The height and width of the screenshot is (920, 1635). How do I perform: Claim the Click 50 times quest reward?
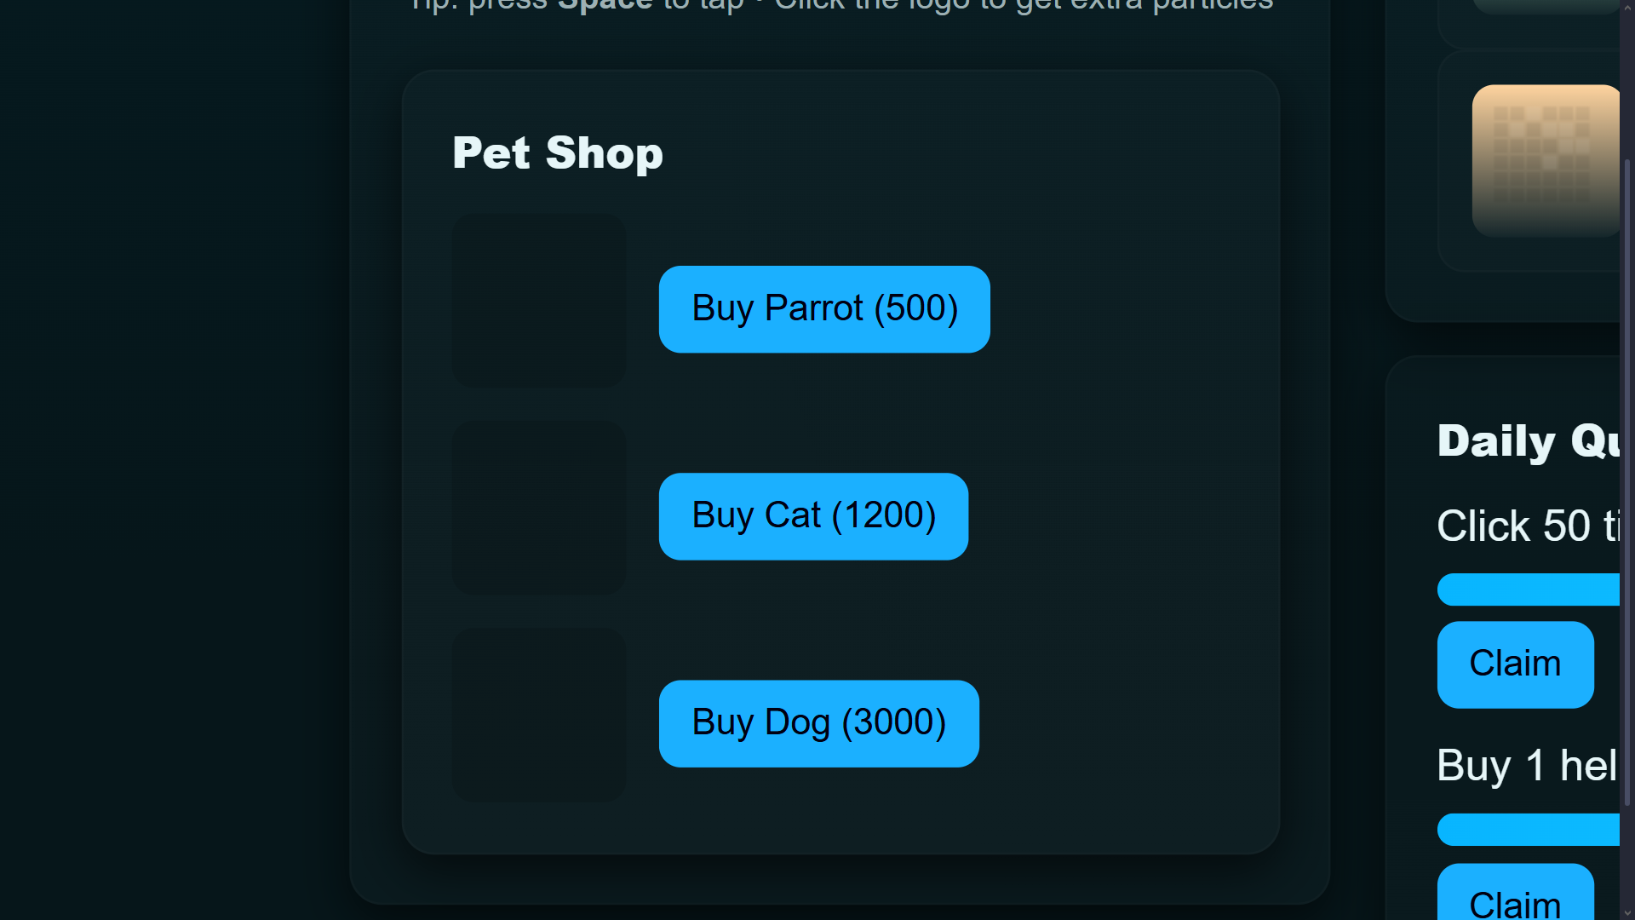coord(1516,664)
